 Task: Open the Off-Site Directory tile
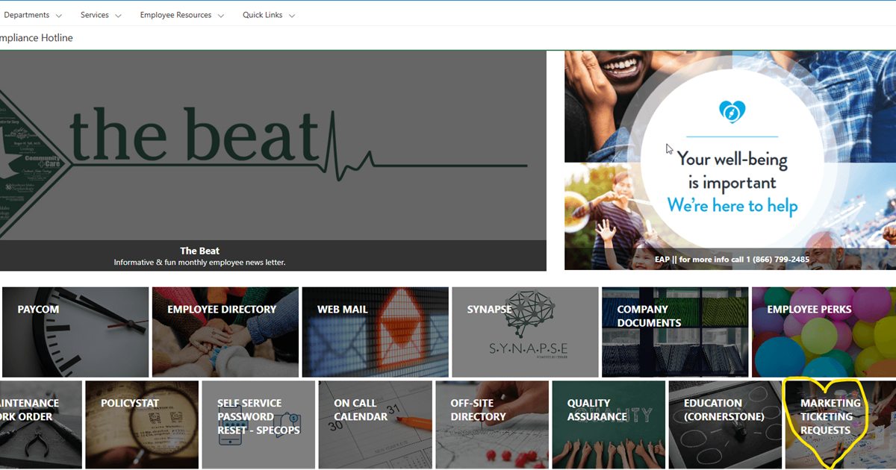(x=492, y=424)
